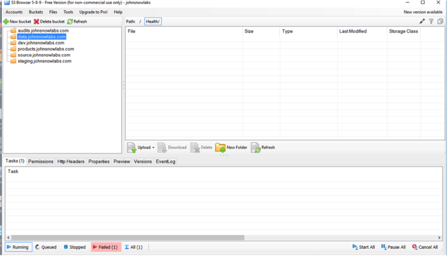
Task: Click folder icon of audits.johnsnowlabs.com
Action: pyautogui.click(x=13, y=31)
